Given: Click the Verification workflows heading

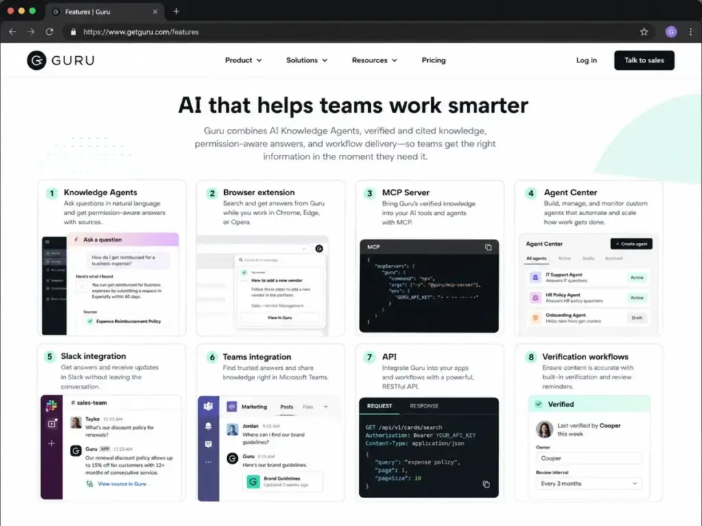Looking at the screenshot, I should coord(585,356).
